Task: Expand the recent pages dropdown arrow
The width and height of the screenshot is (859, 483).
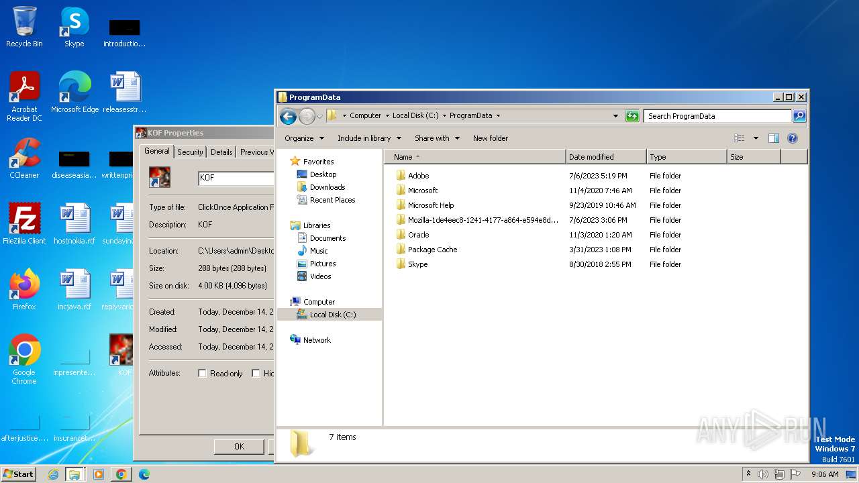Action: pyautogui.click(x=319, y=116)
